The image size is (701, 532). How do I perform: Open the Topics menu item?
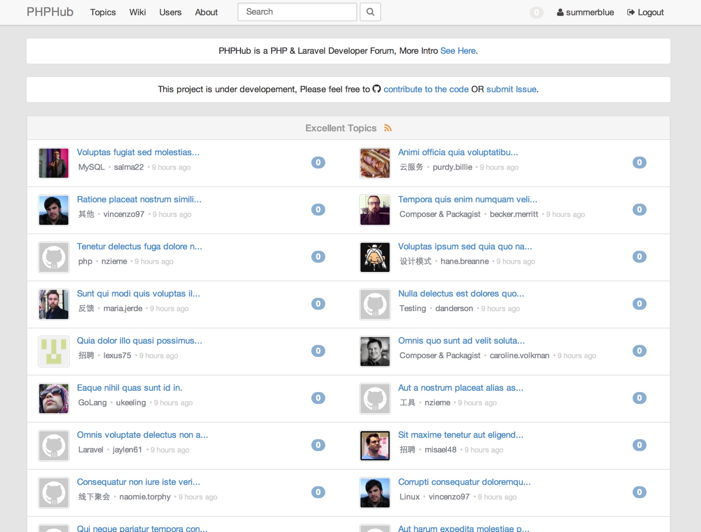(103, 12)
